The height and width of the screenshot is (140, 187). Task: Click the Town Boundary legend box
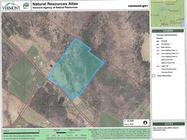click(x=154, y=76)
